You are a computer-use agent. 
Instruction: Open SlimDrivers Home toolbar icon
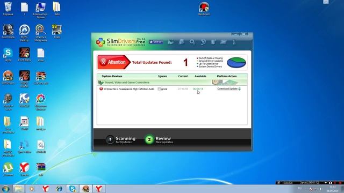[x=170, y=42]
